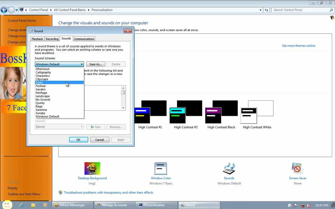335x209 pixels.
Task: Click Get more themes online link
Action: tap(298, 46)
